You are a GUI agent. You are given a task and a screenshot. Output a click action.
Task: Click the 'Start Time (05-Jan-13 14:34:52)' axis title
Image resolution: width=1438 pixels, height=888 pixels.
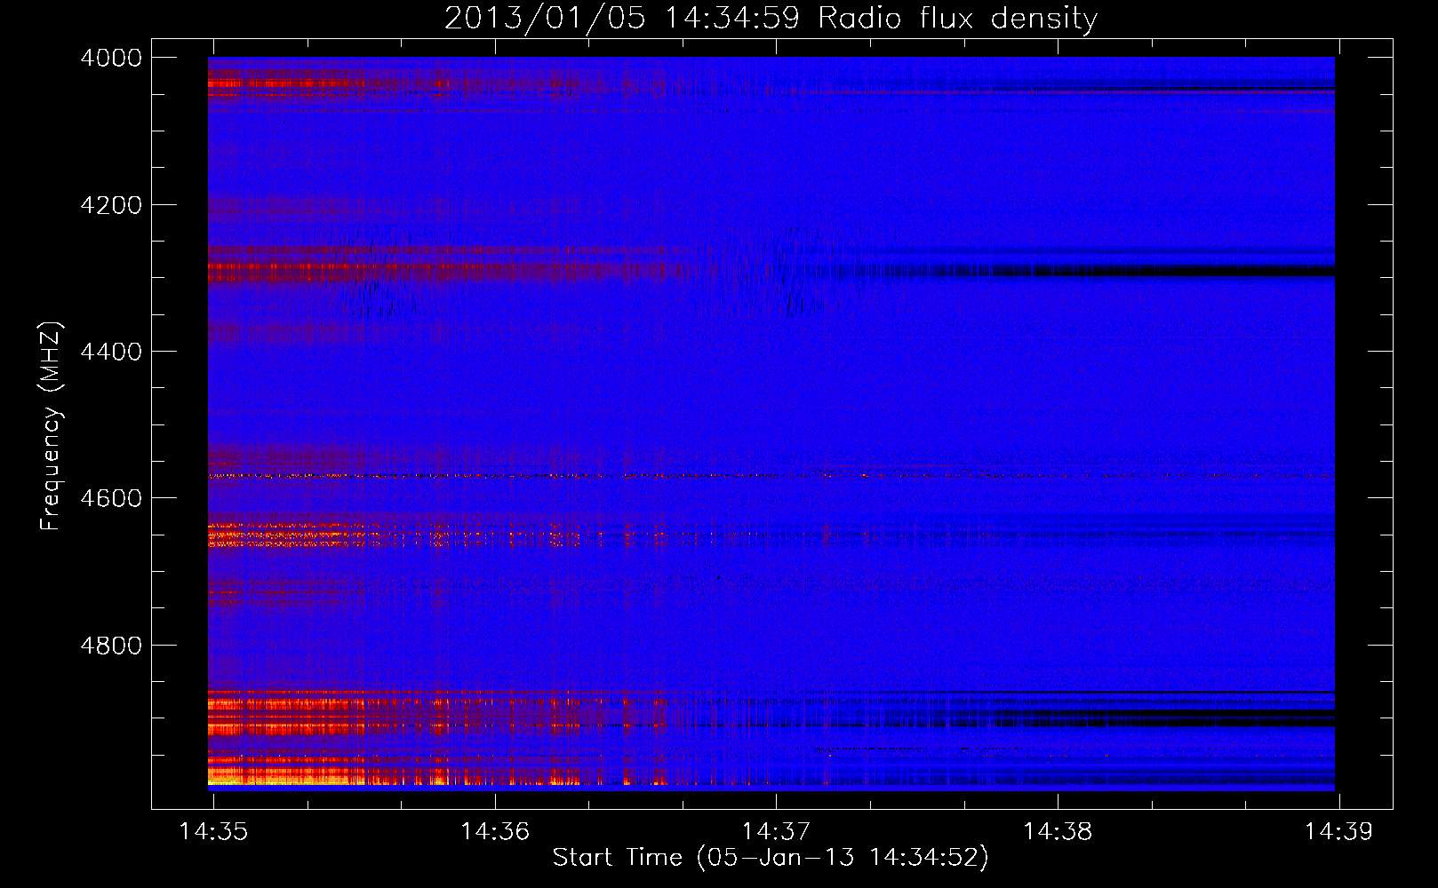tap(771, 858)
